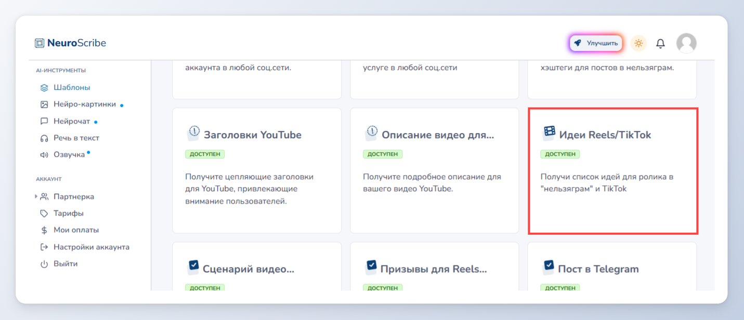The width and height of the screenshot is (744, 320).
Task: Click the power icon beside Выйти
Action: click(x=44, y=264)
